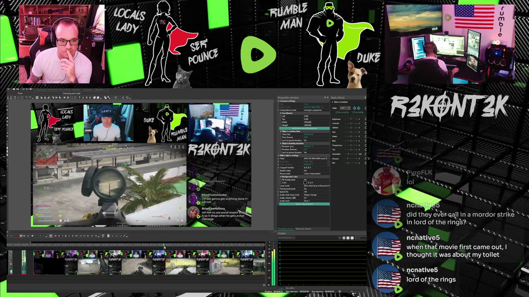This screenshot has width=529, height=297.
Task: Reset the Sharpen value with its reset icon
Action: point(366,158)
